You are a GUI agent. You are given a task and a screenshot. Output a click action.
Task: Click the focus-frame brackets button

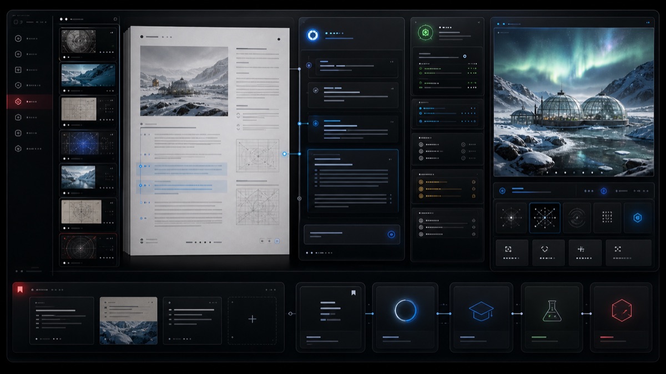click(512, 253)
